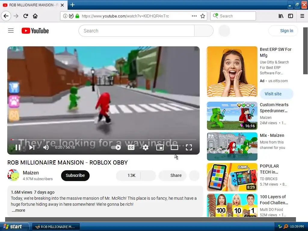308x231 pixels.
Task: Open video settings gear
Action: [145, 147]
